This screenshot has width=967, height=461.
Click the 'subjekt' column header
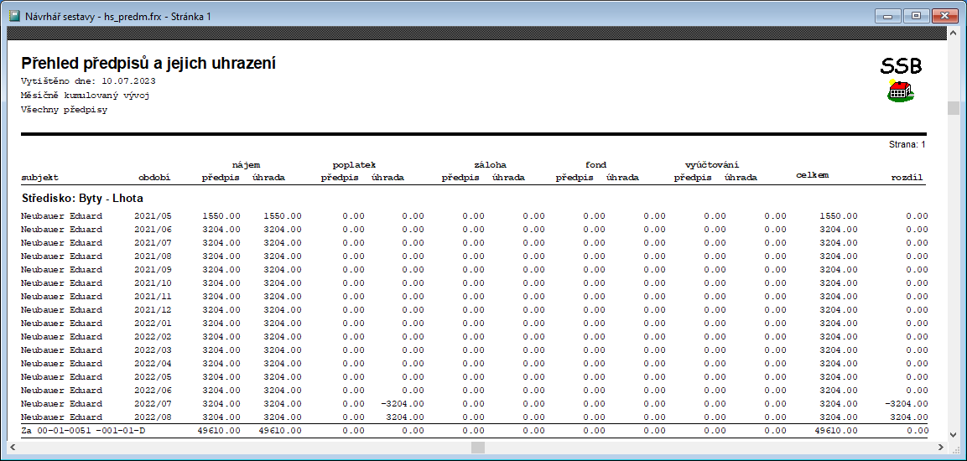(x=39, y=178)
